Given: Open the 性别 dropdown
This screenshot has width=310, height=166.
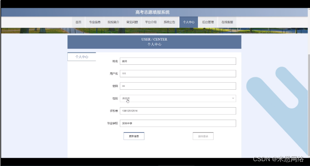Looking at the screenshot, I should tap(178, 98).
